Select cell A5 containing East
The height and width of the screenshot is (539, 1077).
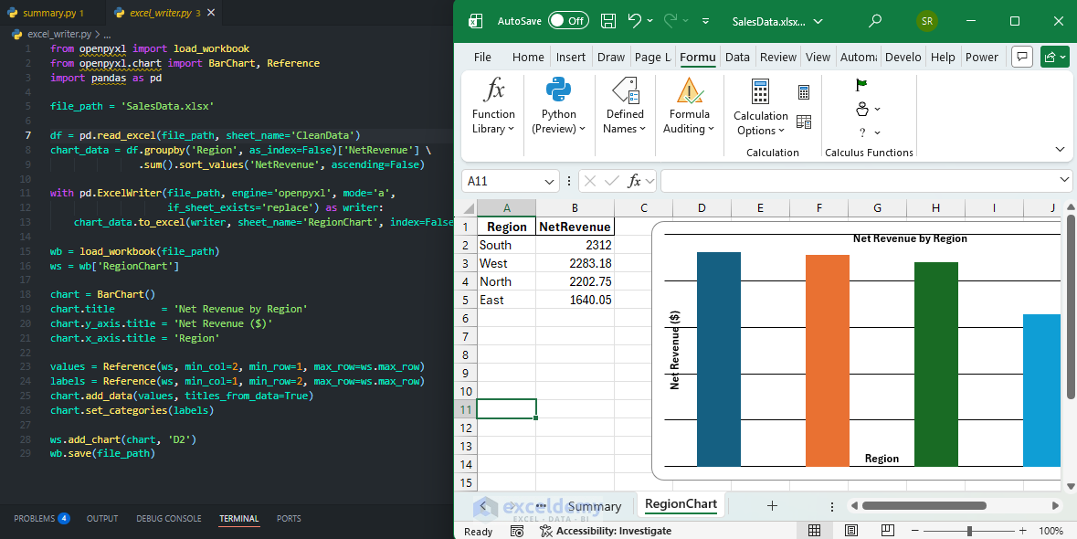(506, 300)
